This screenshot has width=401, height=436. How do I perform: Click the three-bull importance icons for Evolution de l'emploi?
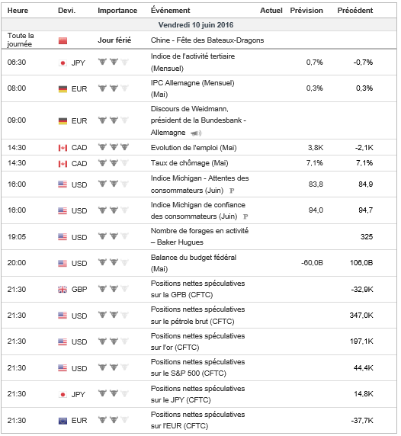114,147
